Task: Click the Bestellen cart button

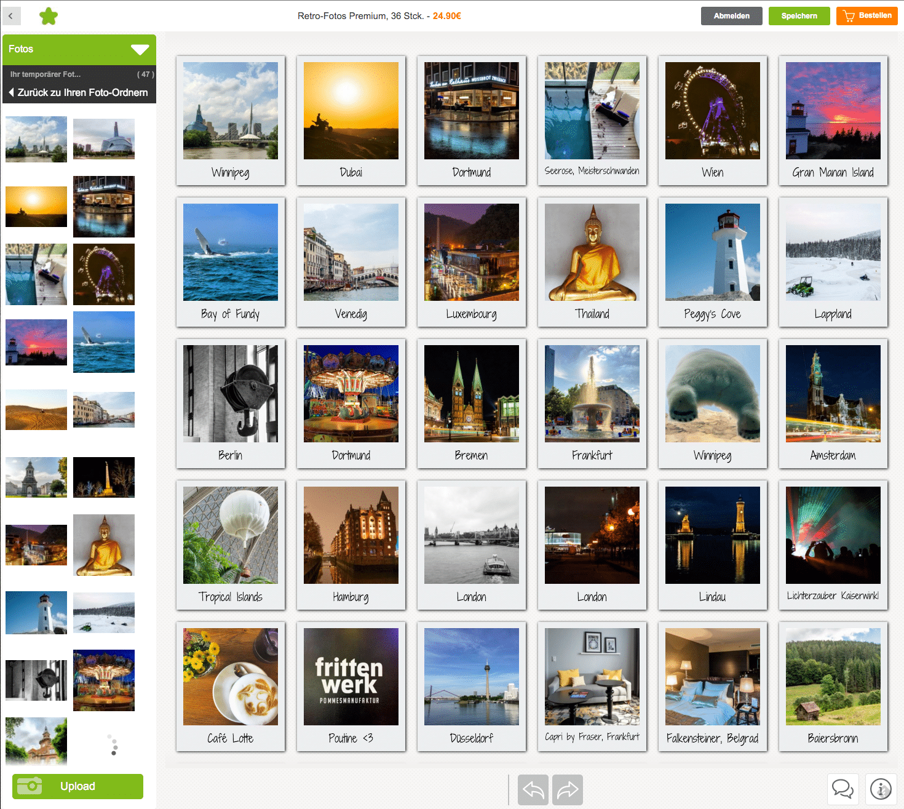Action: 866,16
